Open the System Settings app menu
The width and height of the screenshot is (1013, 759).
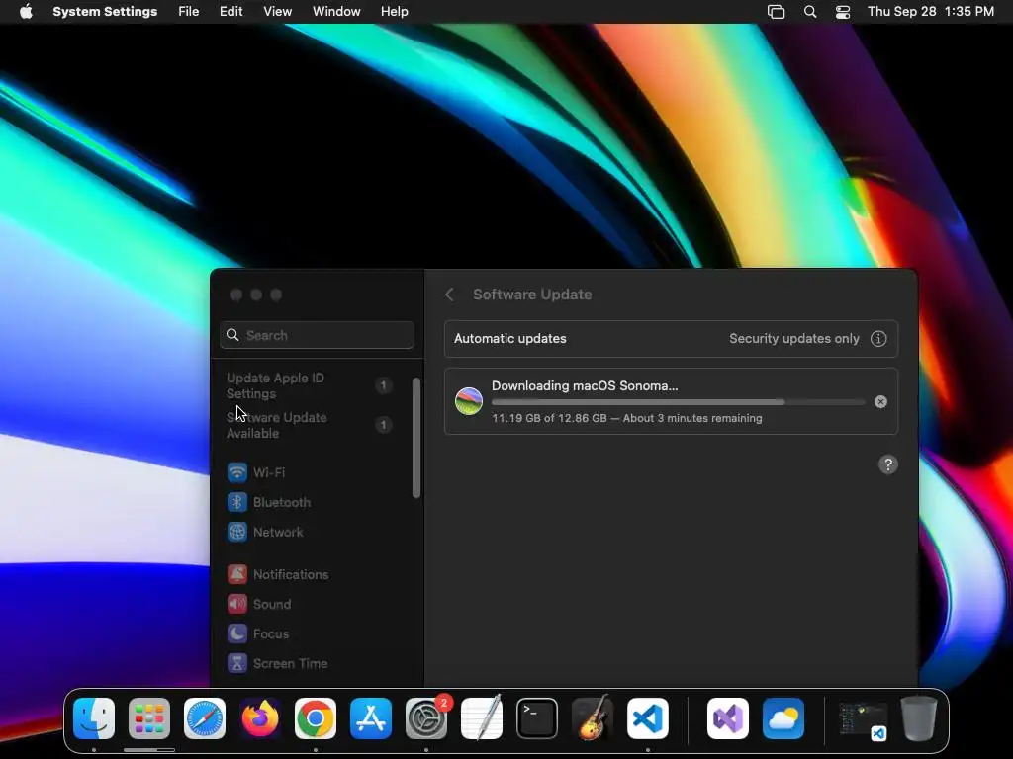click(105, 12)
